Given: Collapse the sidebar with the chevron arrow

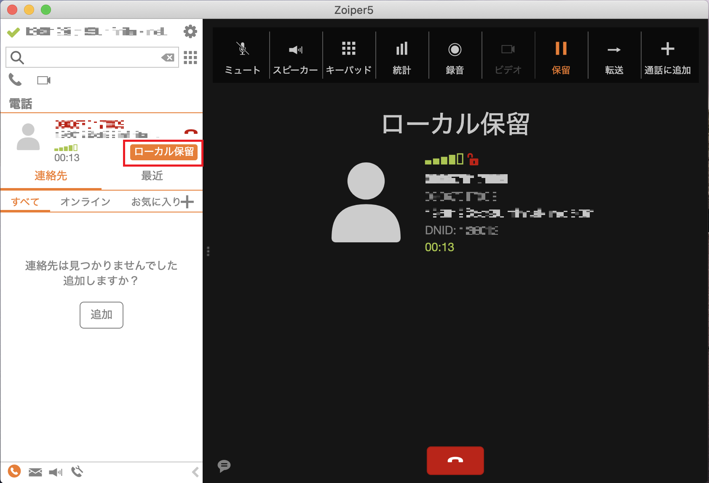Looking at the screenshot, I should [195, 472].
